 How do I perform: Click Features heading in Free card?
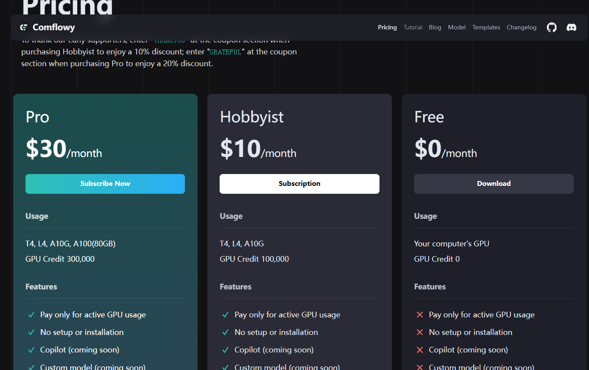430,287
